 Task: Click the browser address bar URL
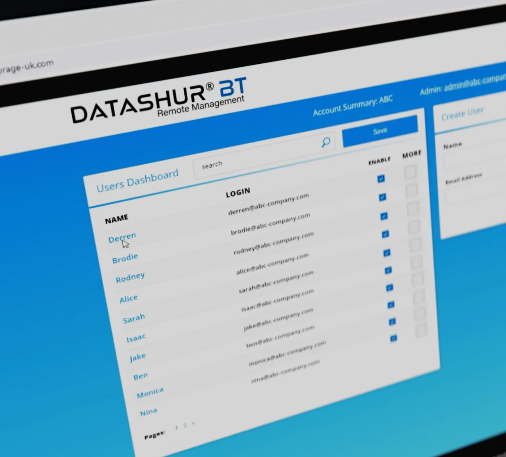pyautogui.click(x=27, y=67)
